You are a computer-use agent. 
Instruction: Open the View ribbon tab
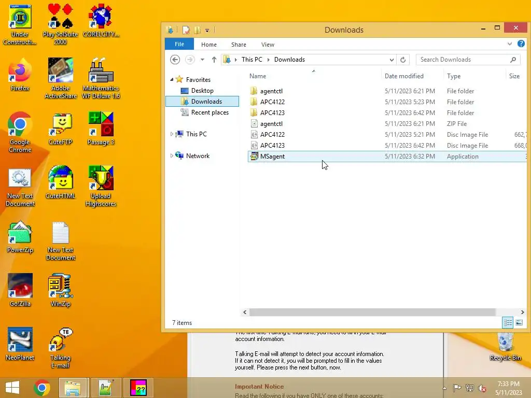click(268, 45)
